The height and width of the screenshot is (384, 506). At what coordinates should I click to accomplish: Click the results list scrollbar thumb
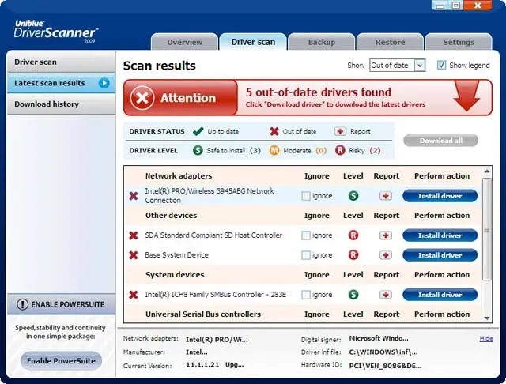pos(487,229)
